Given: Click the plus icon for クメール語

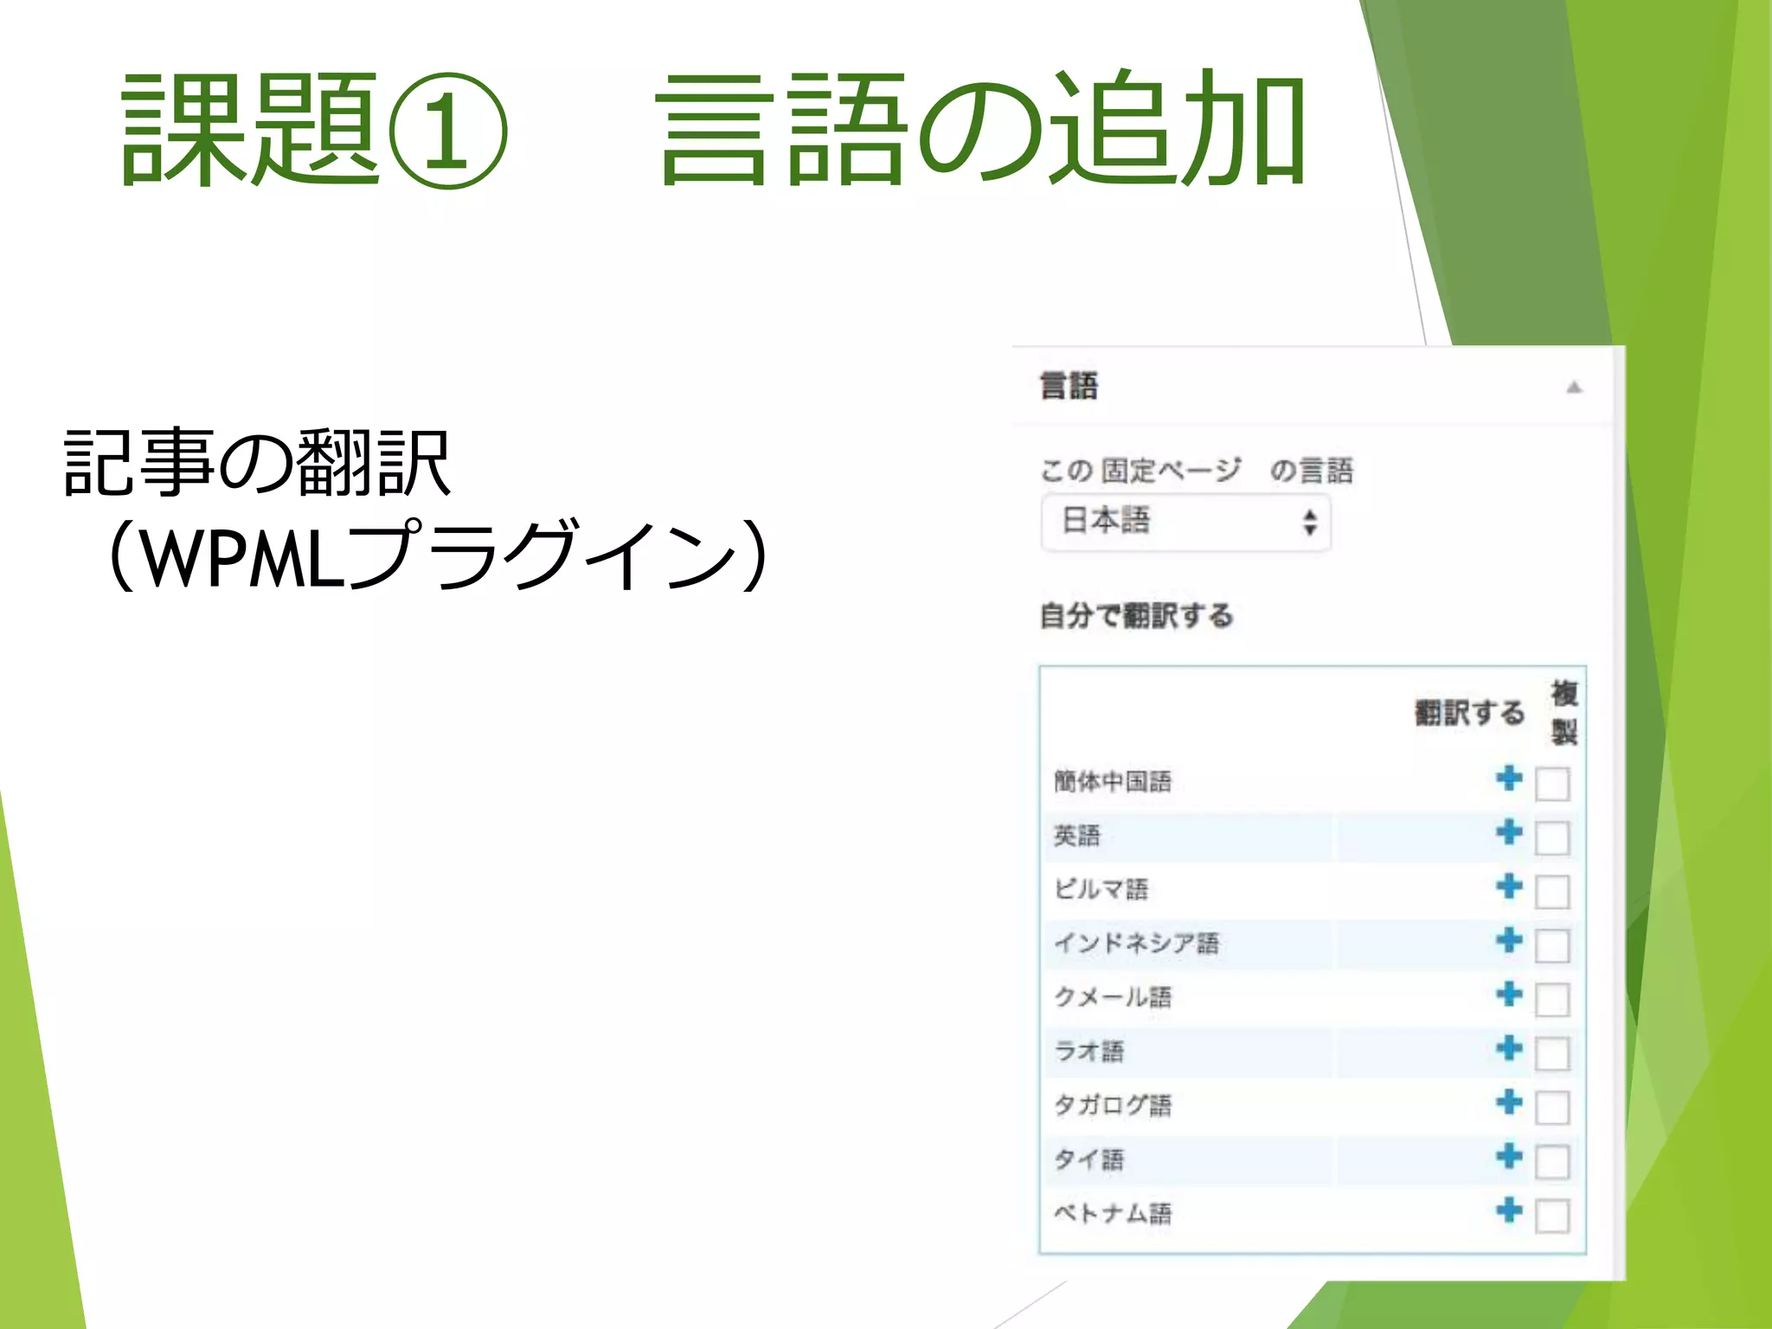Looking at the screenshot, I should (x=1509, y=993).
